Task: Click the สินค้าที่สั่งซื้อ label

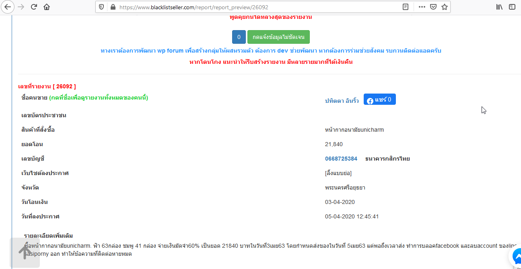Action: [x=38, y=130]
